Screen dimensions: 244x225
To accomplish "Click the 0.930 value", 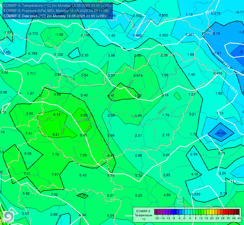I will point(164,35).
